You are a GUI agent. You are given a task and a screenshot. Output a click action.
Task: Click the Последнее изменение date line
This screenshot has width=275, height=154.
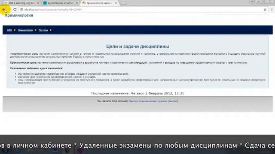point(137,93)
